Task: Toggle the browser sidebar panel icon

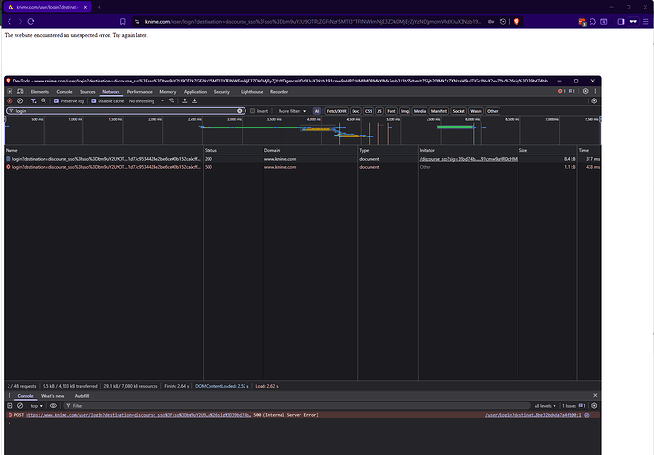Action: [x=621, y=21]
